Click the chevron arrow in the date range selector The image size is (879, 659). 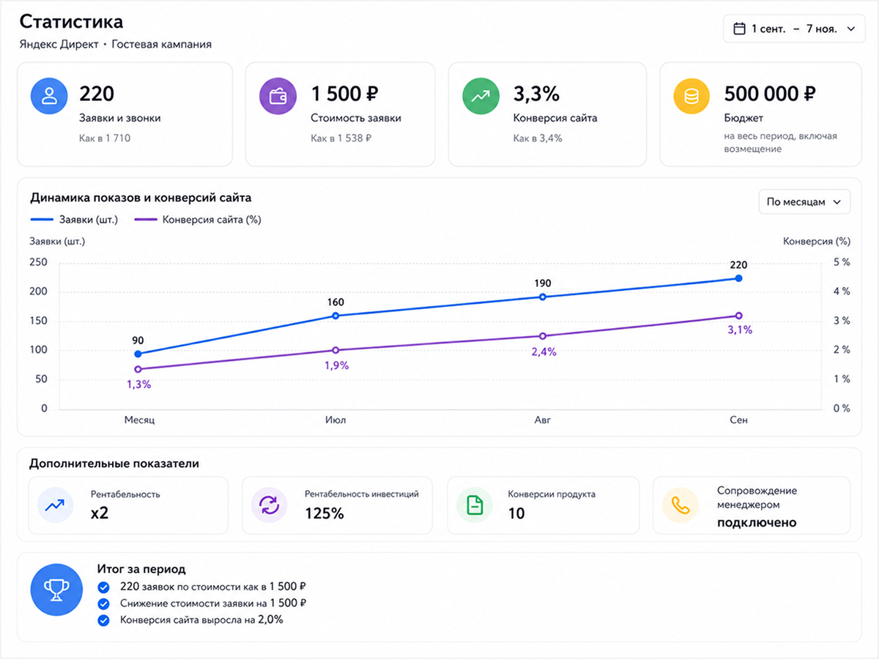point(850,29)
